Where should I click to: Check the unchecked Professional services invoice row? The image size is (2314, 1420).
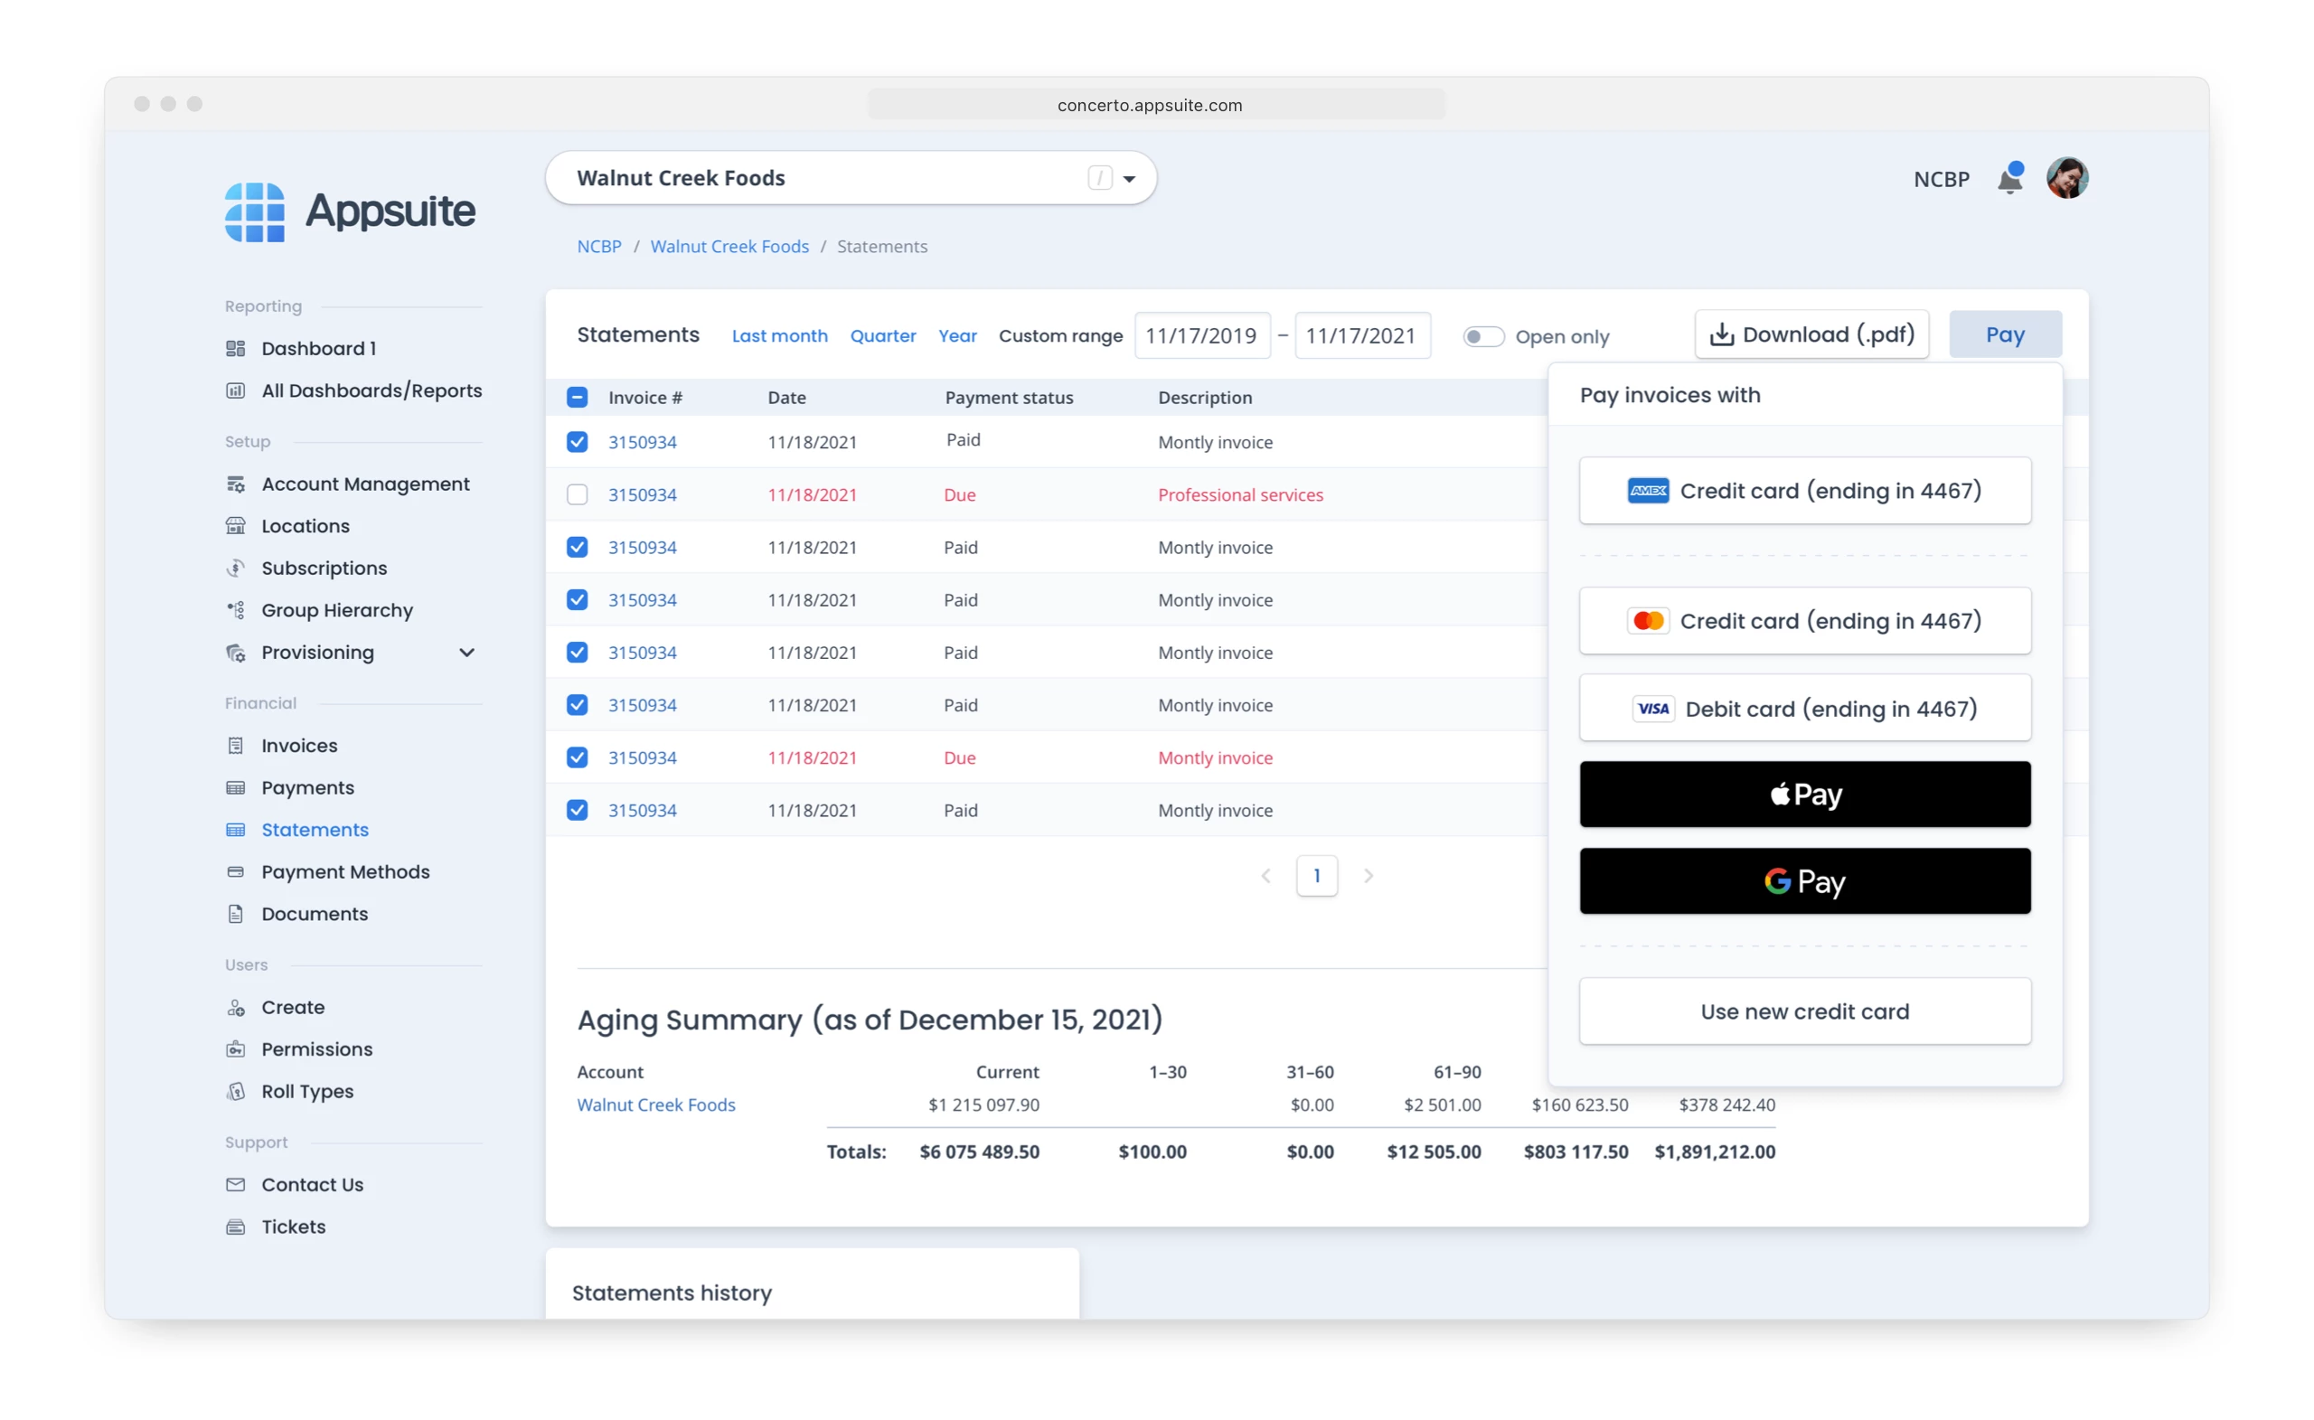pos(577,495)
